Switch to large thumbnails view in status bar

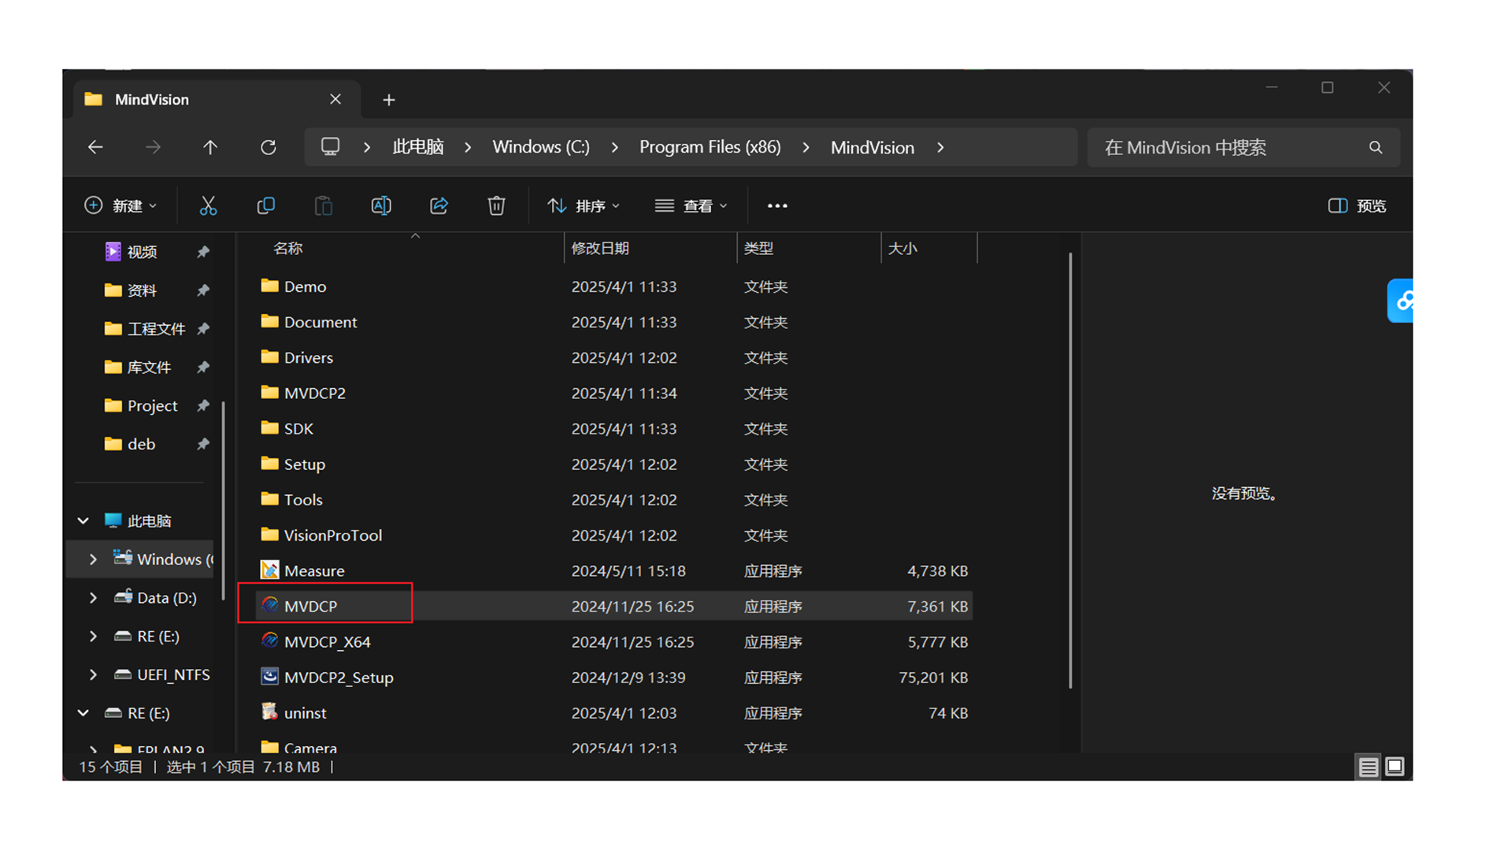click(1395, 767)
